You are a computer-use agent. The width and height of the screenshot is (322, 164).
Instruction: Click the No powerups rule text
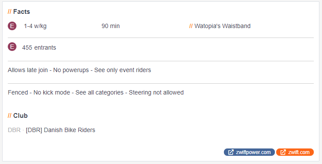pyautogui.click(x=71, y=70)
